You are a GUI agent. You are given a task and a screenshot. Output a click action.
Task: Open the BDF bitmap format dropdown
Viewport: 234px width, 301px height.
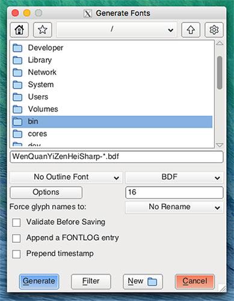174,178
